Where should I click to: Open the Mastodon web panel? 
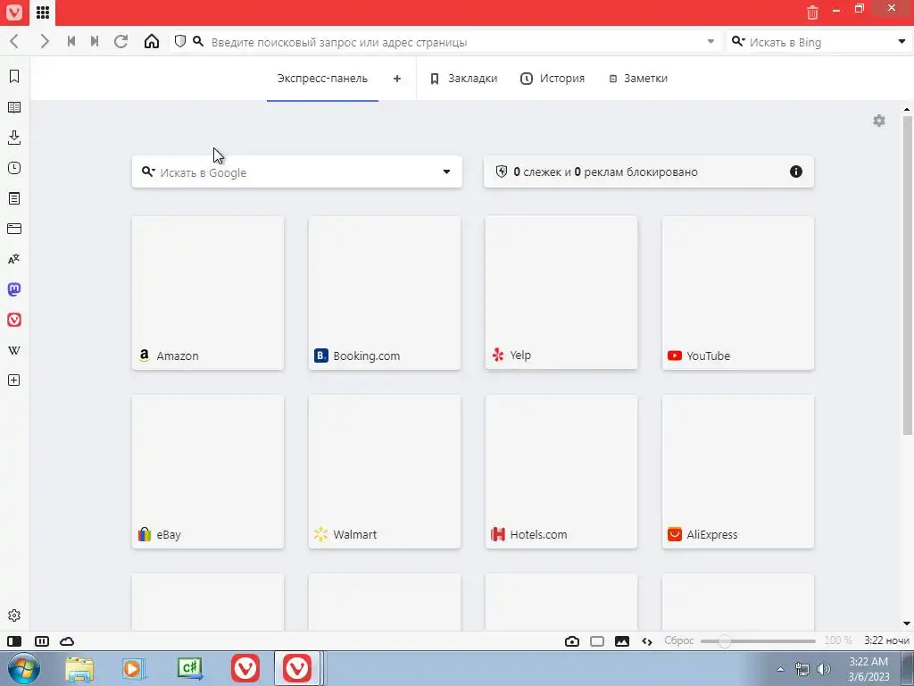[x=14, y=289]
